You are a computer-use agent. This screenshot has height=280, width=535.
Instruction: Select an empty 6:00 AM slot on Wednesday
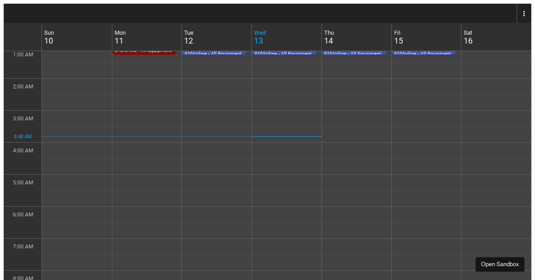click(x=286, y=222)
